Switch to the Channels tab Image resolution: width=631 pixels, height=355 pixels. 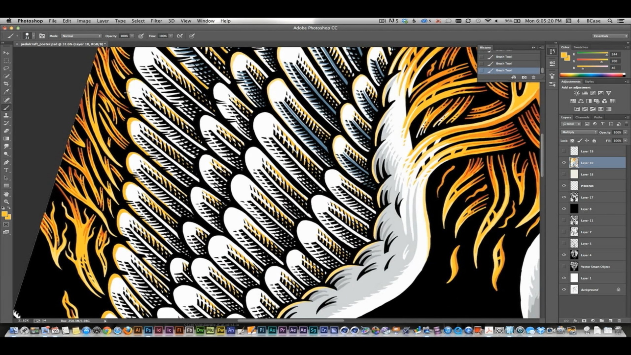[582, 117]
